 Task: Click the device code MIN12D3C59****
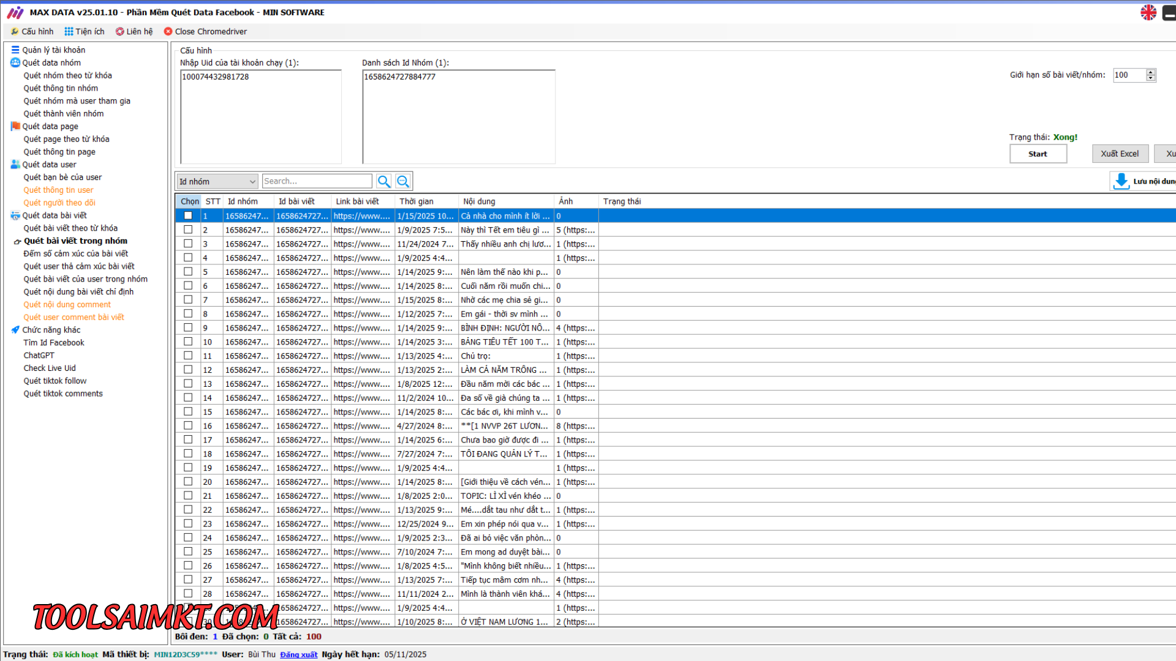(186, 655)
